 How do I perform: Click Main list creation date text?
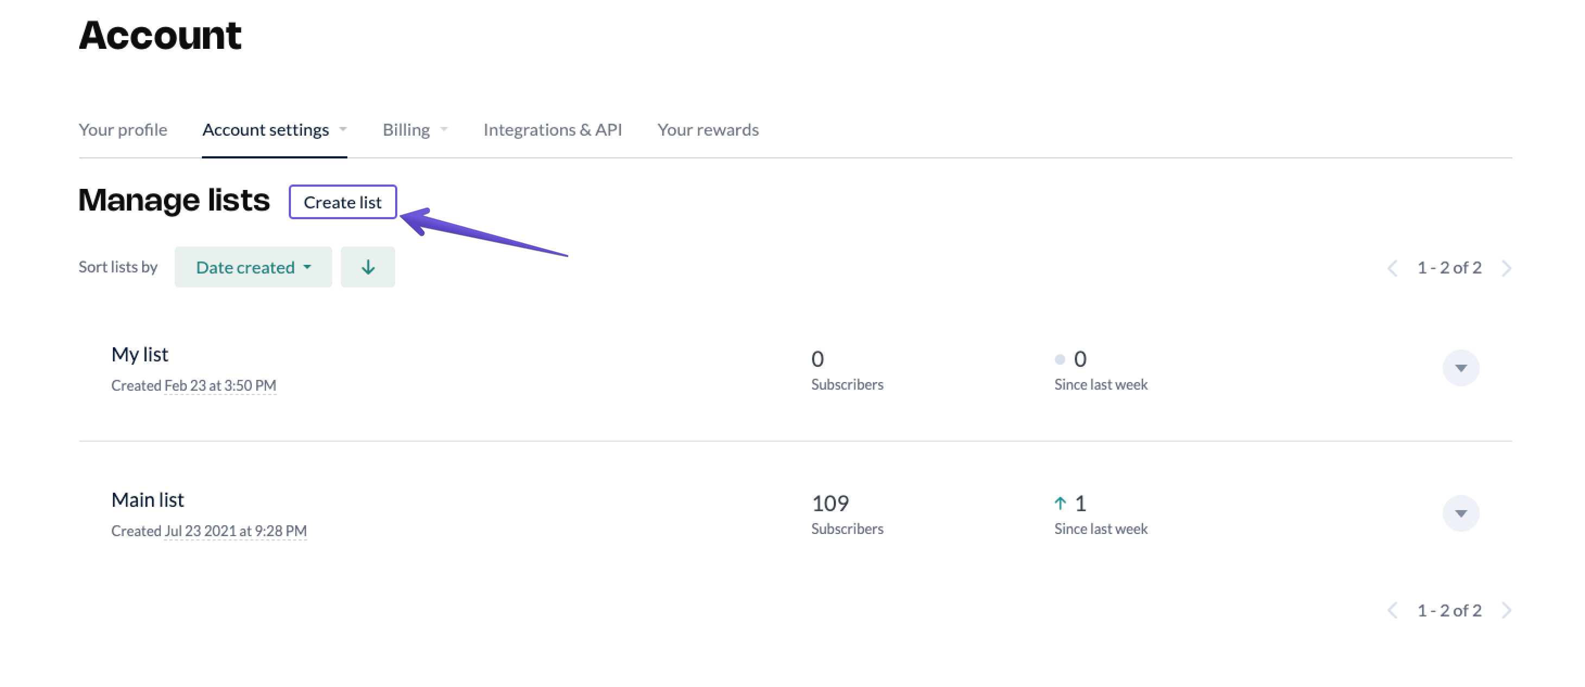pyautogui.click(x=235, y=531)
